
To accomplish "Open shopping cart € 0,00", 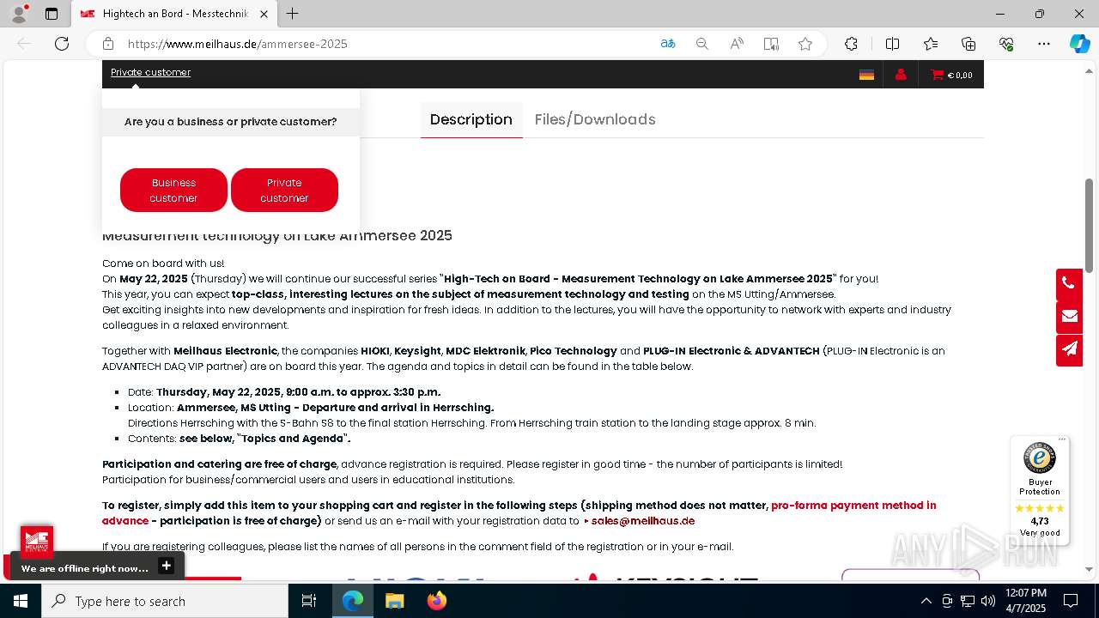I will 951,75.
